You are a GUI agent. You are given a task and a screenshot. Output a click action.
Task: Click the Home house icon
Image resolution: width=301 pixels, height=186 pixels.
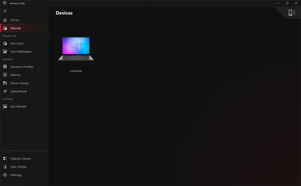click(5, 20)
